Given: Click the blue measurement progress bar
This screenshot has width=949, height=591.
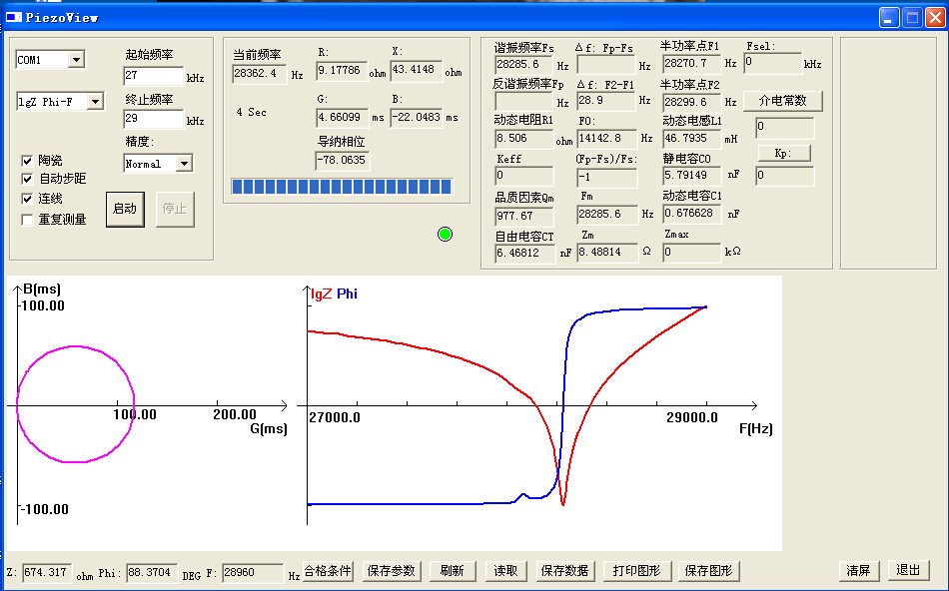Looking at the screenshot, I should click(341, 187).
